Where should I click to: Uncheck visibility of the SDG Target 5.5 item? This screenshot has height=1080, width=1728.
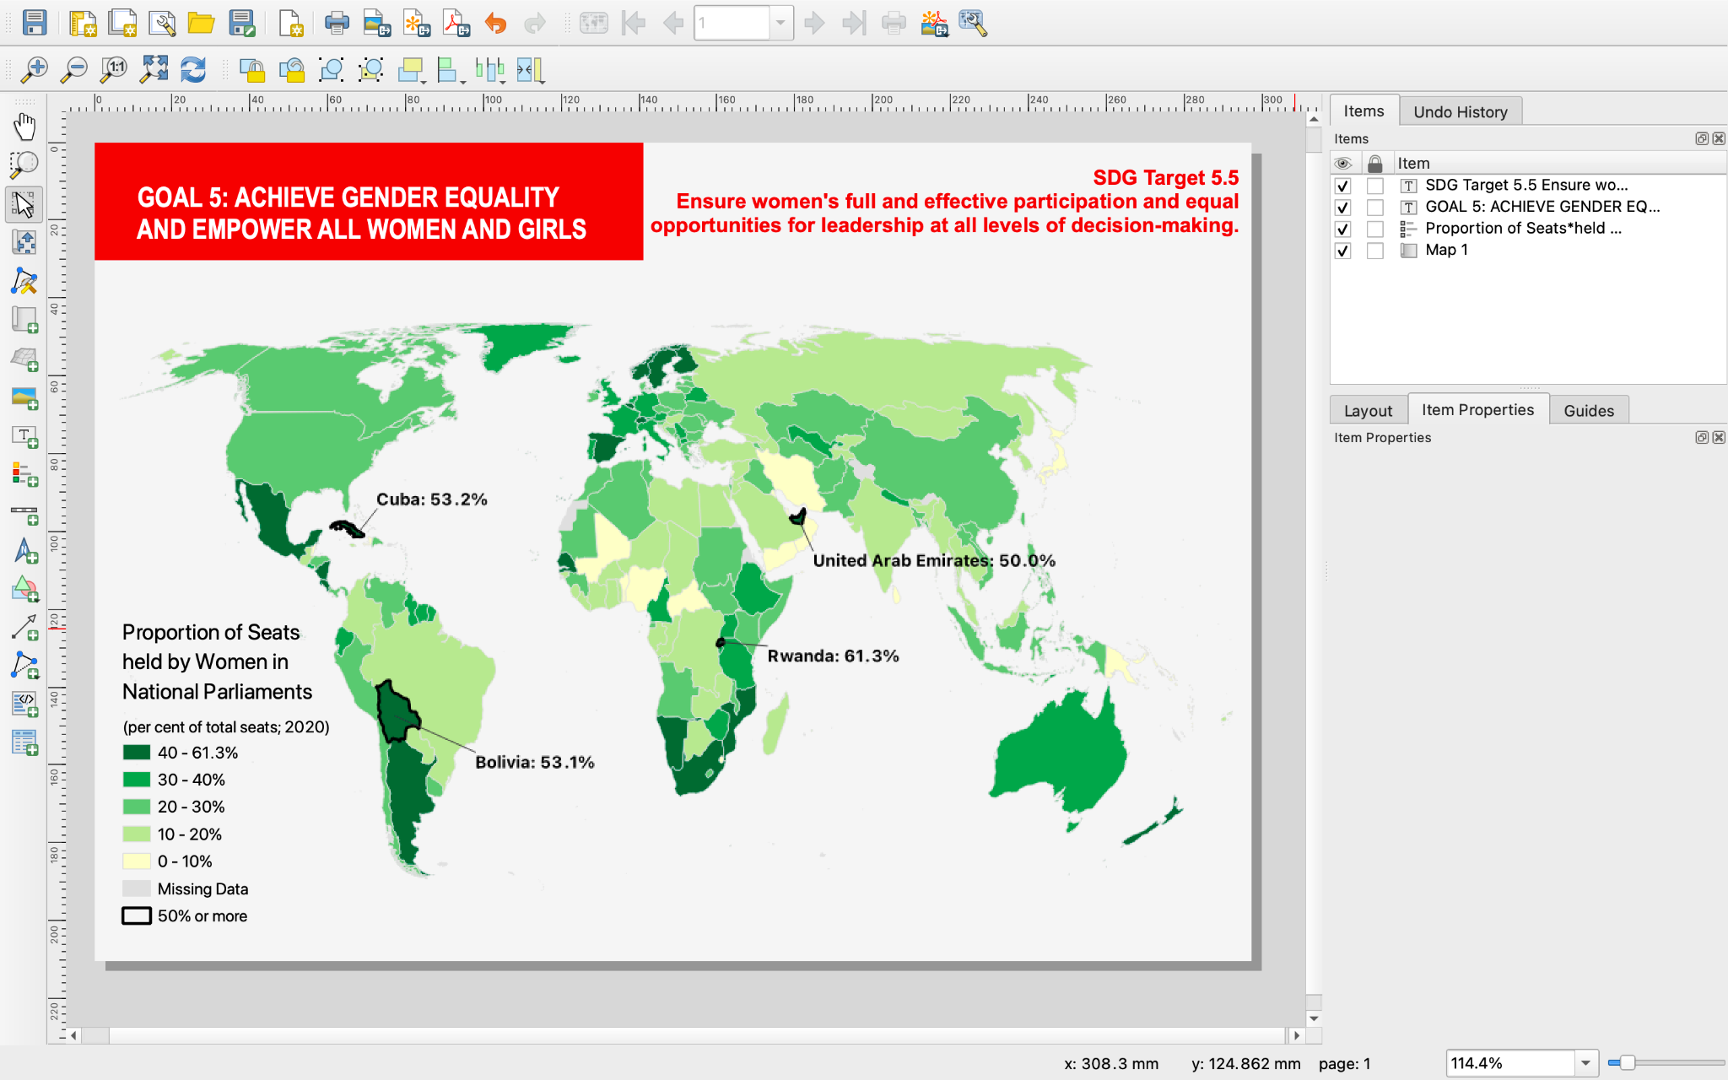tap(1343, 185)
